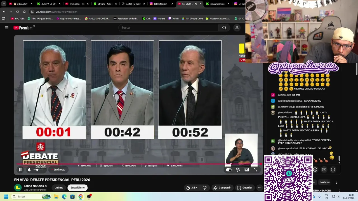Pause the live debate video
This screenshot has width=358, height=201.
[20, 169]
